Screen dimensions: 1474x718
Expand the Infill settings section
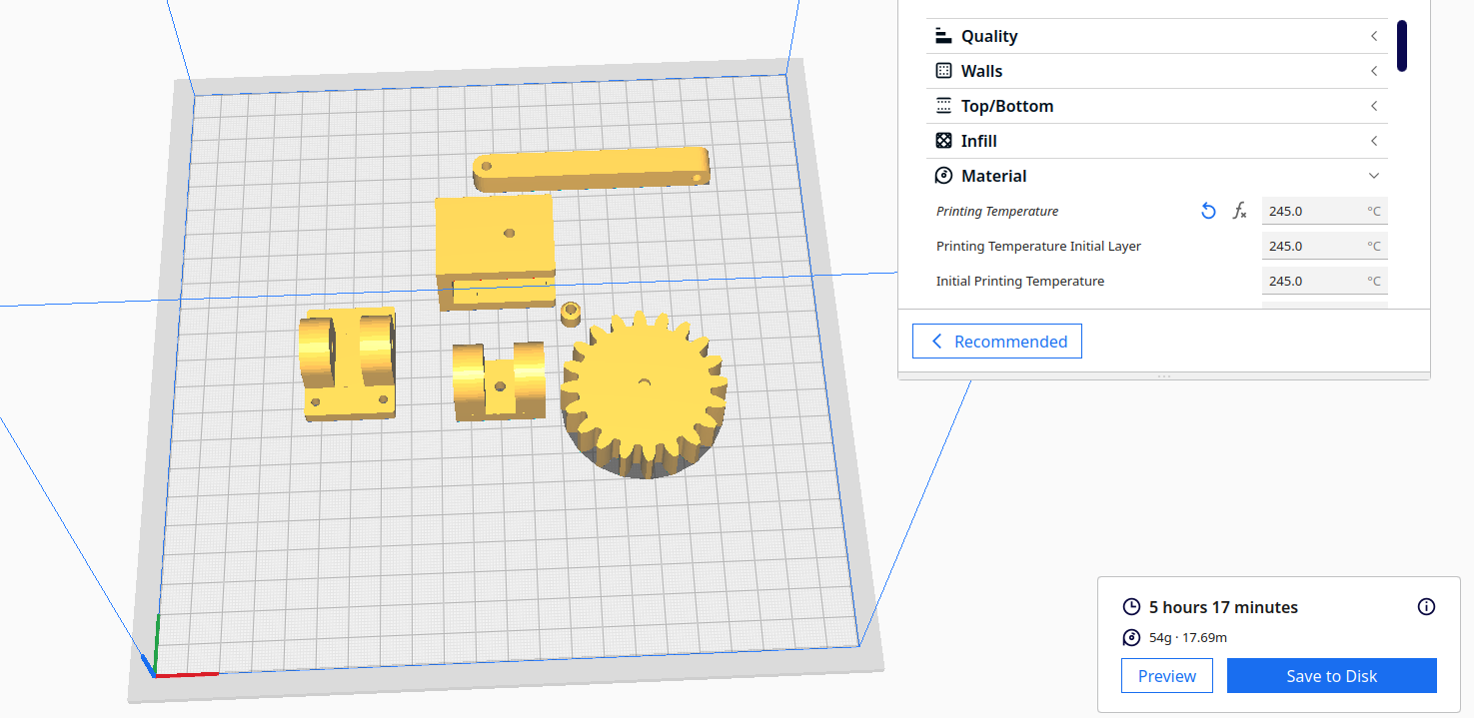pyautogui.click(x=1156, y=141)
